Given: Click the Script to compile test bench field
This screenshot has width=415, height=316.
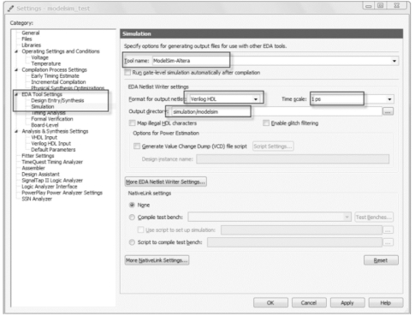Looking at the screenshot, I should coord(294,242).
